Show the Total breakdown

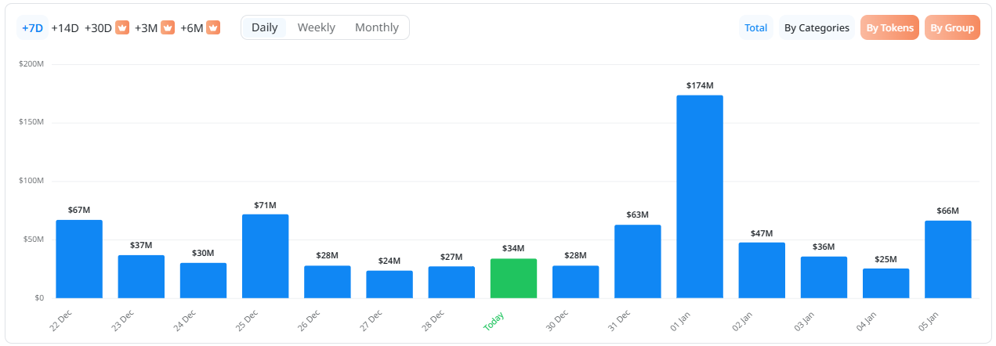coord(755,27)
